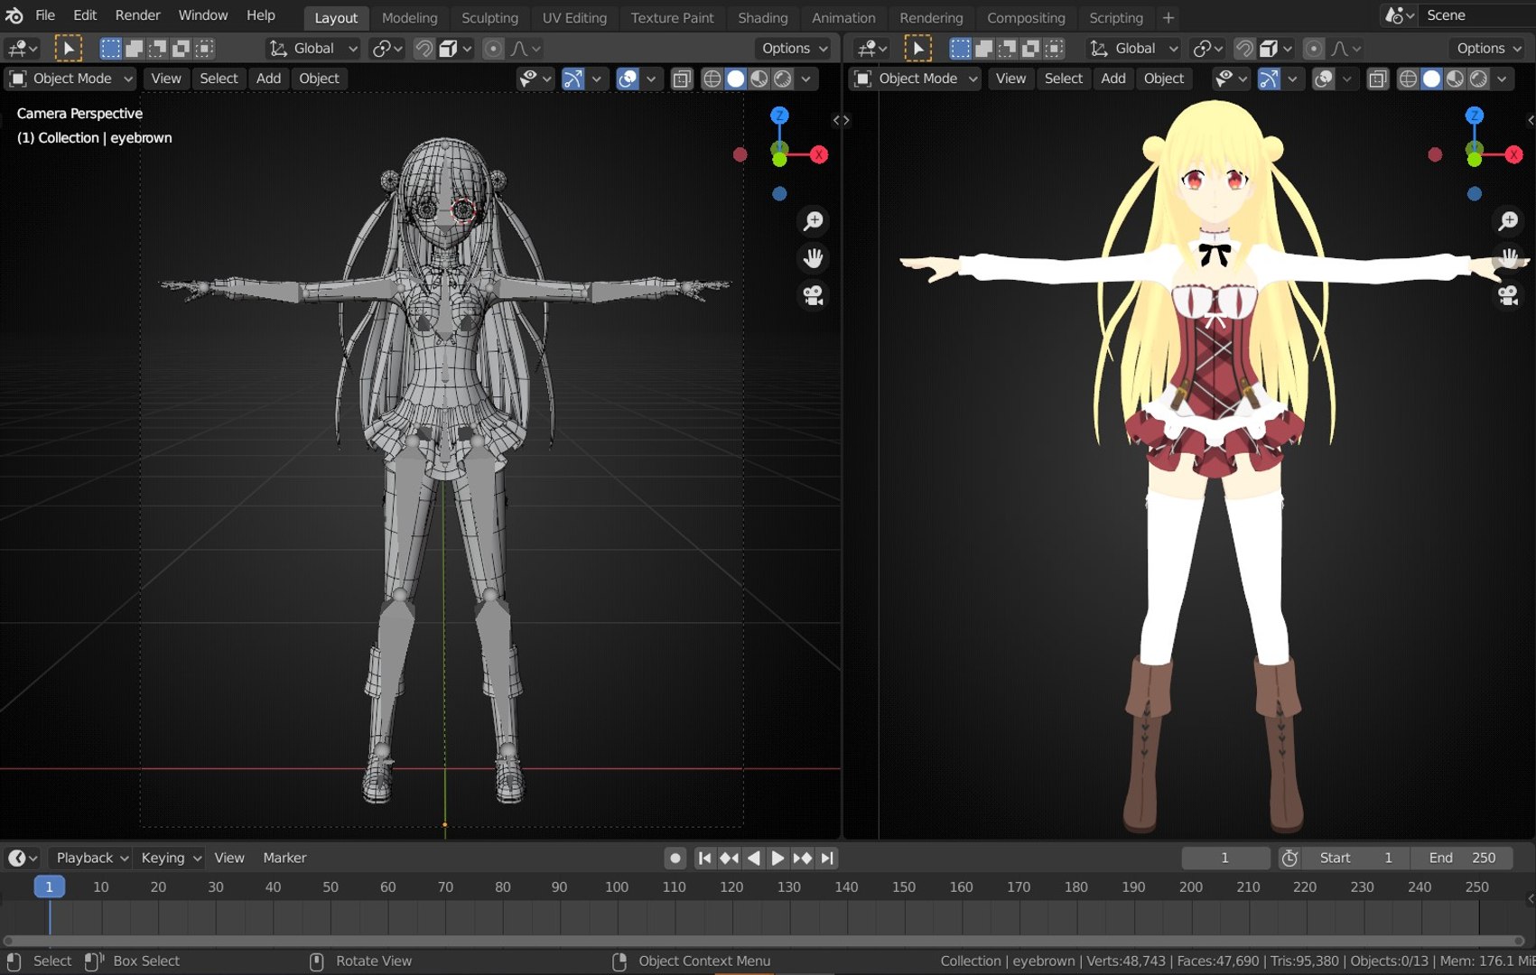Switch to the Sculpting workspace tab
The image size is (1536, 975).
pyautogui.click(x=489, y=17)
